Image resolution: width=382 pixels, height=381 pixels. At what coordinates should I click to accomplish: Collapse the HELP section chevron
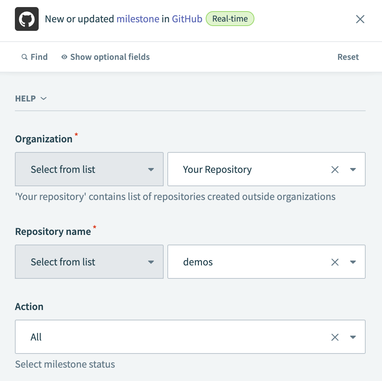click(x=43, y=99)
